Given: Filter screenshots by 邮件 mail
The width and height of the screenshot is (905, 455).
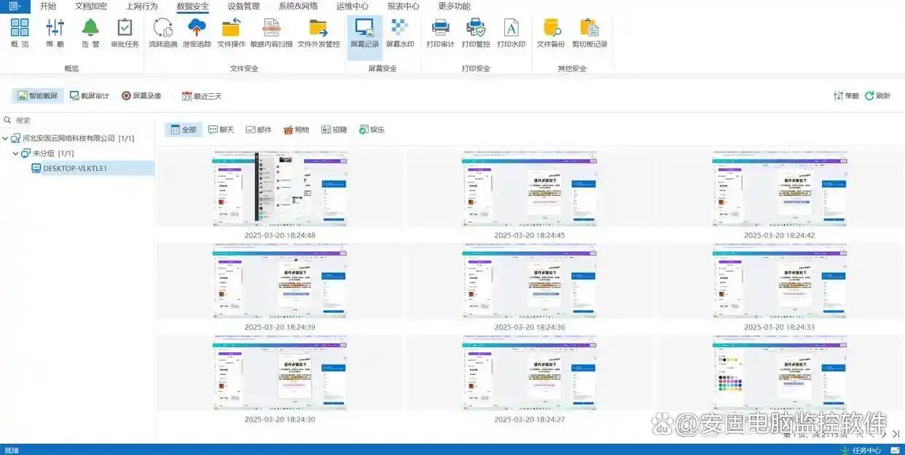Looking at the screenshot, I should coord(259,130).
